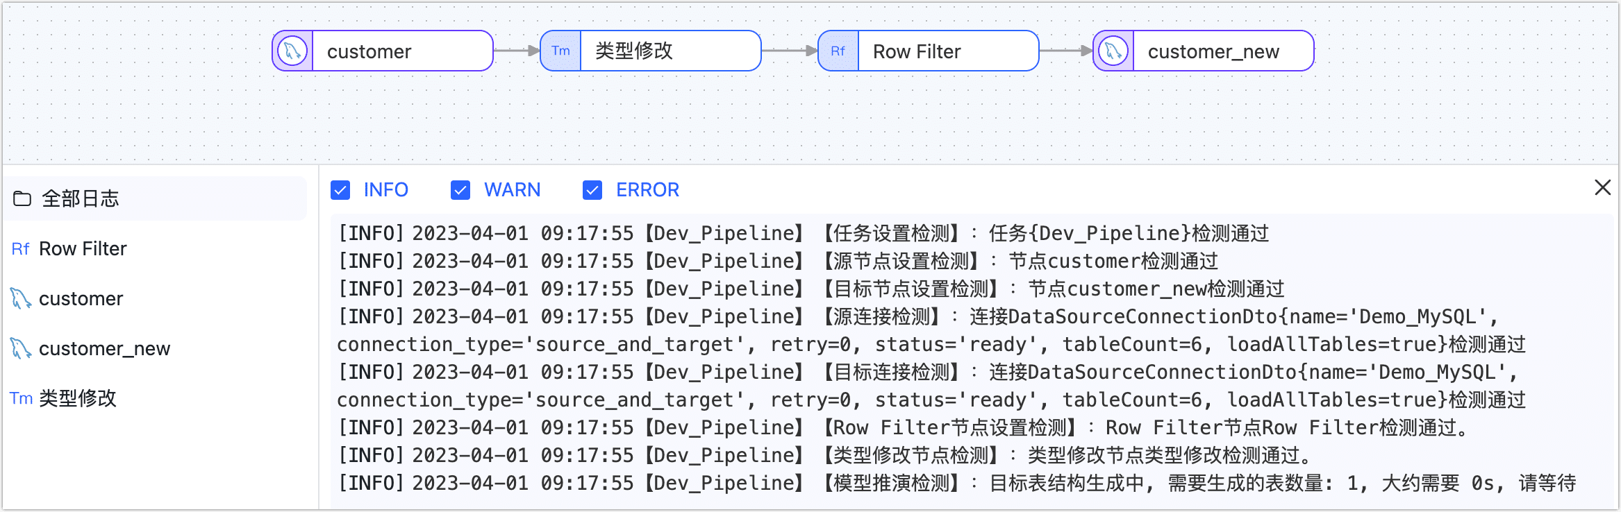Close the log panel
Image resolution: width=1621 pixels, height=512 pixels.
coord(1602,187)
